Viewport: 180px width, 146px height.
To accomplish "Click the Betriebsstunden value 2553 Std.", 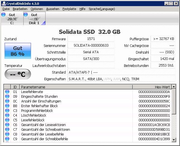I will click(x=163, y=66).
